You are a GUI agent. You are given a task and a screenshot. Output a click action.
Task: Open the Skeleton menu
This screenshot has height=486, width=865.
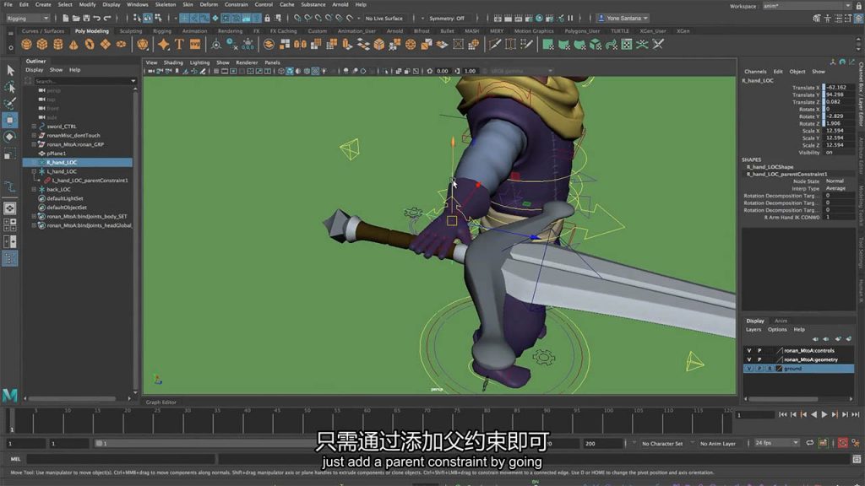pyautogui.click(x=165, y=4)
